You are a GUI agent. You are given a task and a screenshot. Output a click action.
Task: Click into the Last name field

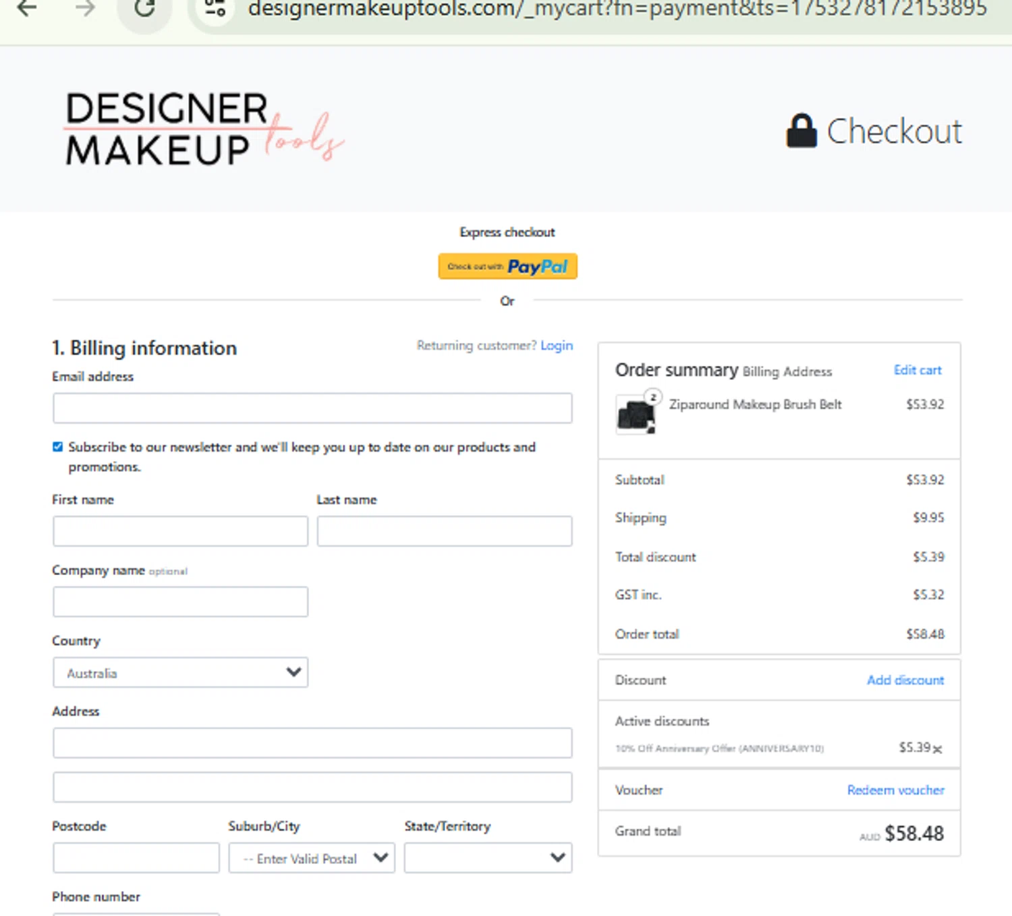(445, 531)
